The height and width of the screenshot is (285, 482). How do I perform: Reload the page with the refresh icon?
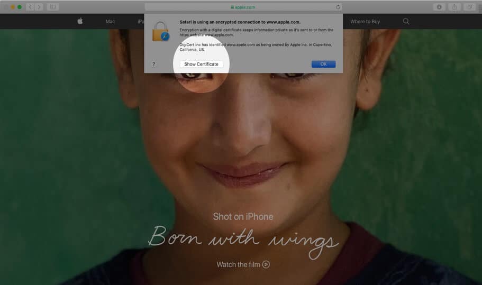click(338, 7)
